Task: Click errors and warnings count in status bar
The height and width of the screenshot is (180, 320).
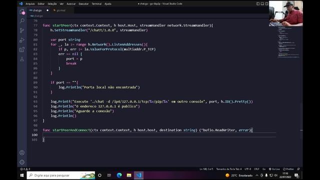Action: [x=25, y=169]
